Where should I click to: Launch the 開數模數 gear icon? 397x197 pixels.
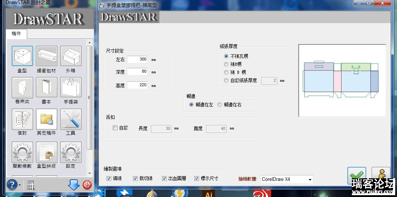pyautogui.click(x=22, y=152)
